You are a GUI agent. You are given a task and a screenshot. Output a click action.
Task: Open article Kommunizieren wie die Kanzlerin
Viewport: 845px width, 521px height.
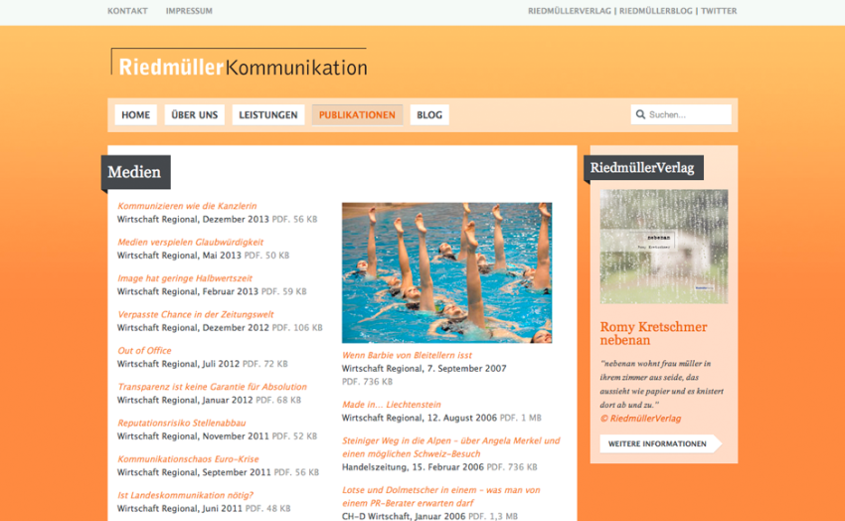pos(187,206)
